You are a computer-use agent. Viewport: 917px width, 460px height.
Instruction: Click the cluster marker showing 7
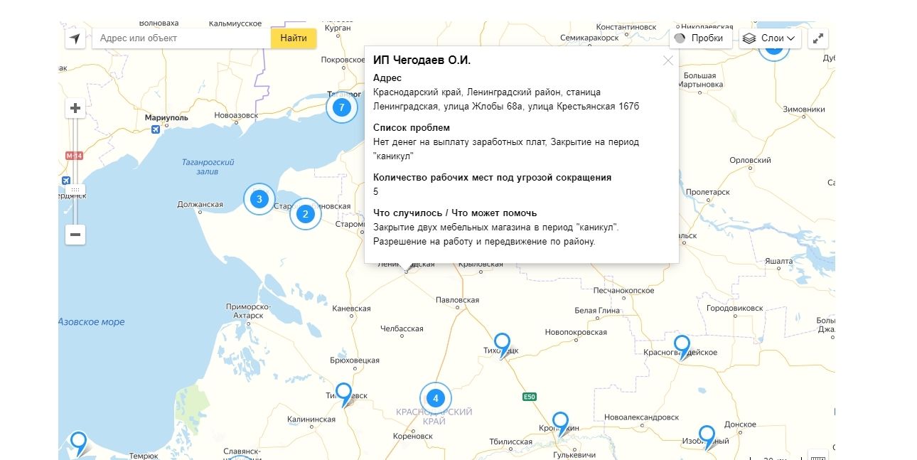[x=342, y=107]
